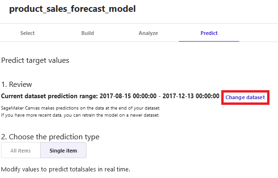Image resolution: width=278 pixels, height=178 pixels.
Task: Click the 2. Choose the prediction type heading
Action: click(x=50, y=137)
